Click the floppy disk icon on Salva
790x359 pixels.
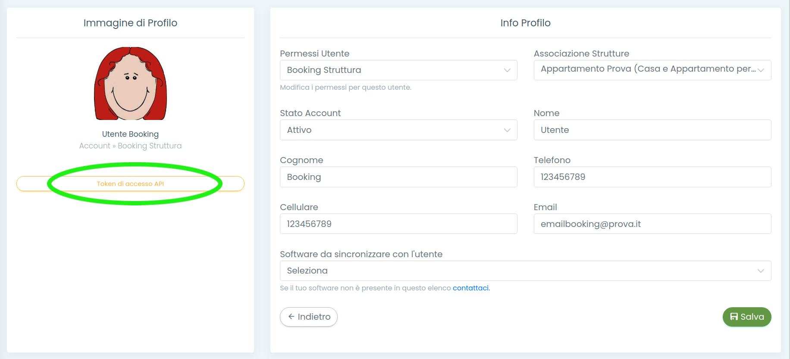(x=734, y=317)
